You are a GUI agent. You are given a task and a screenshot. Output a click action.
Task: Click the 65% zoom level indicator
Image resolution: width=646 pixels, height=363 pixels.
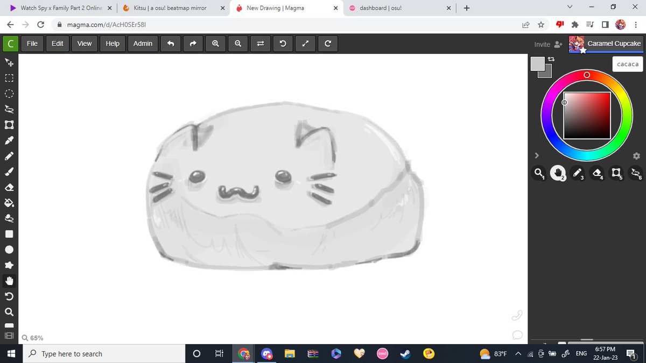point(32,338)
